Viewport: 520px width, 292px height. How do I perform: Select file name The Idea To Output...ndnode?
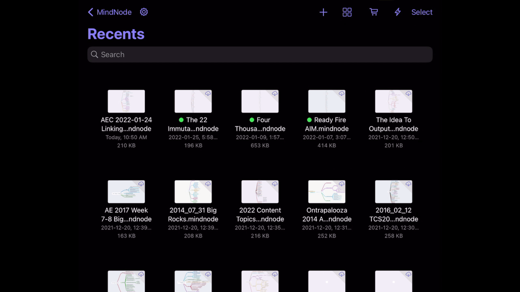pos(394,124)
